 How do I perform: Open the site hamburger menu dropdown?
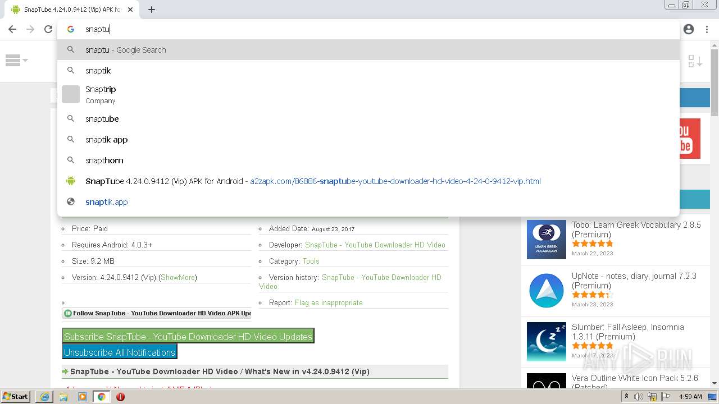(x=16, y=60)
